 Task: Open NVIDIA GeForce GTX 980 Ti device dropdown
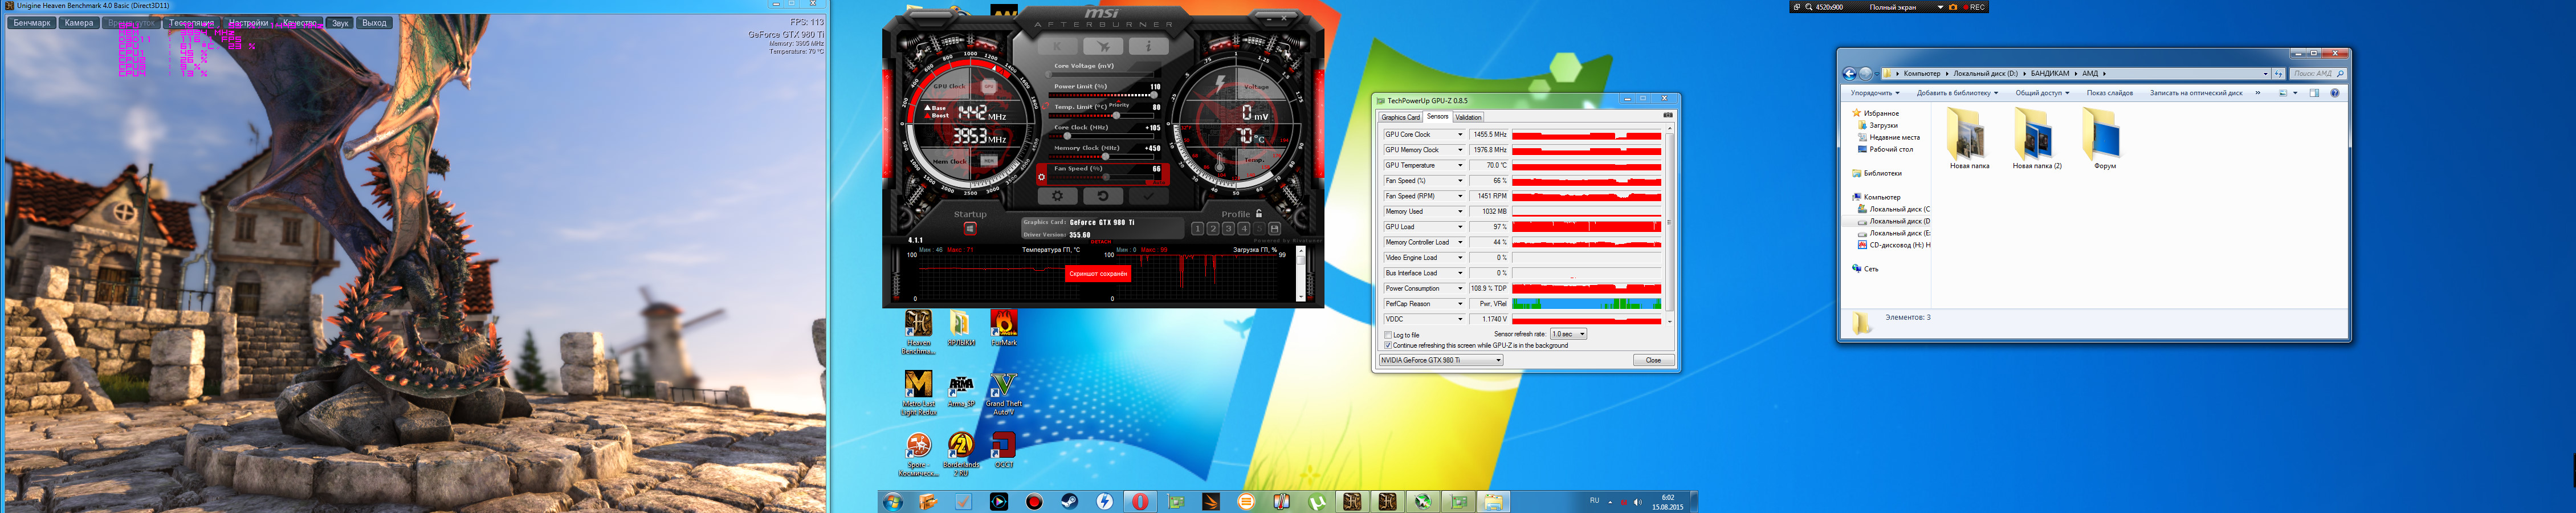tap(1441, 360)
